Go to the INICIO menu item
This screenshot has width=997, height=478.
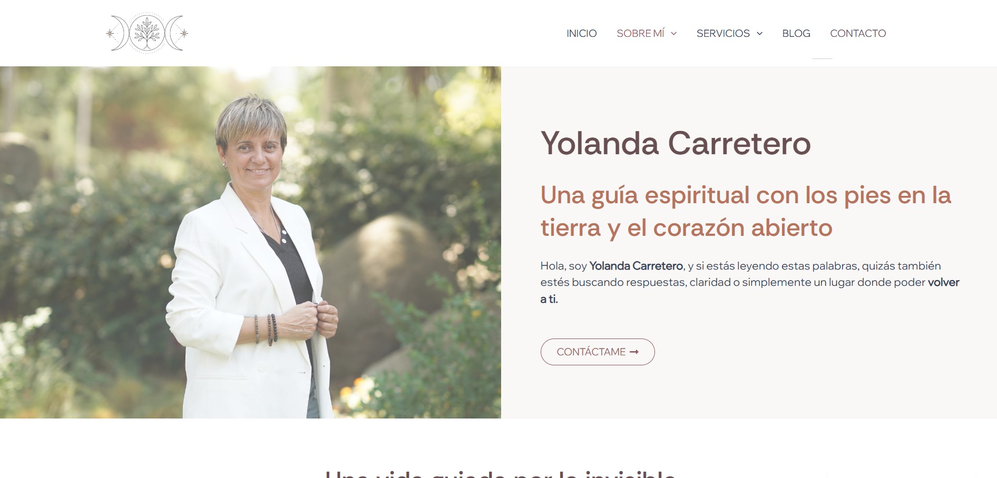[582, 33]
